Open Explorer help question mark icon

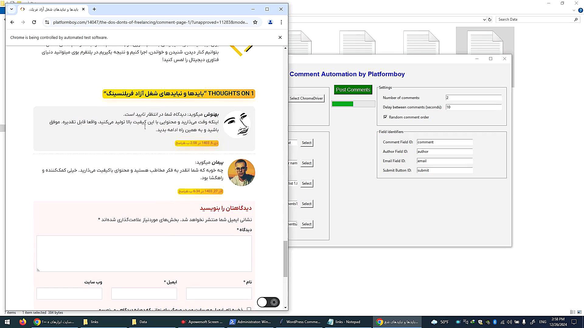click(x=580, y=10)
